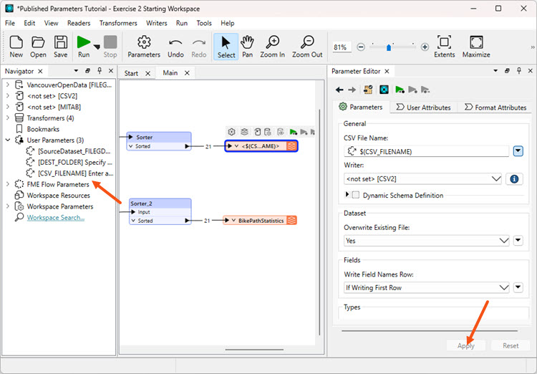This screenshot has width=537, height=374.
Task: Collapse the Sorted port on Sorter_2
Action: [x=134, y=221]
